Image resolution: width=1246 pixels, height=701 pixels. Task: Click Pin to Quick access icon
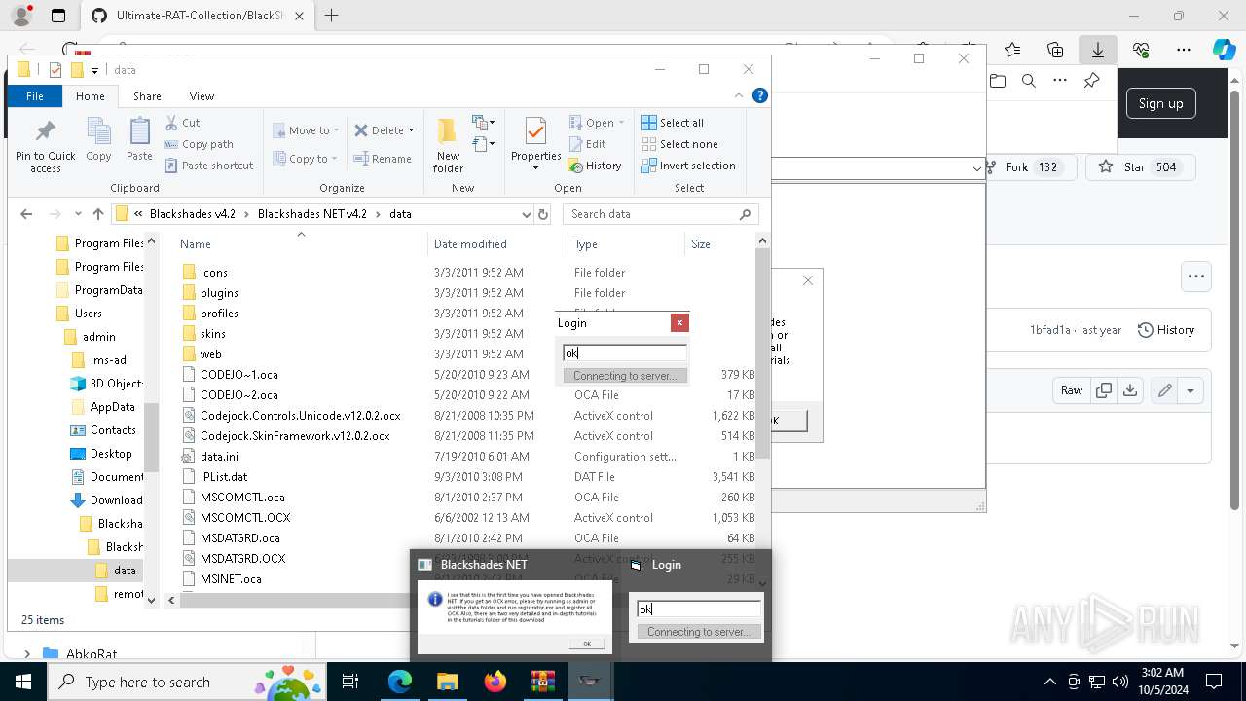[45, 146]
